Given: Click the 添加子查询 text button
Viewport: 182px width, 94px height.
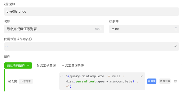Looking at the screenshot, I should pos(48,65).
